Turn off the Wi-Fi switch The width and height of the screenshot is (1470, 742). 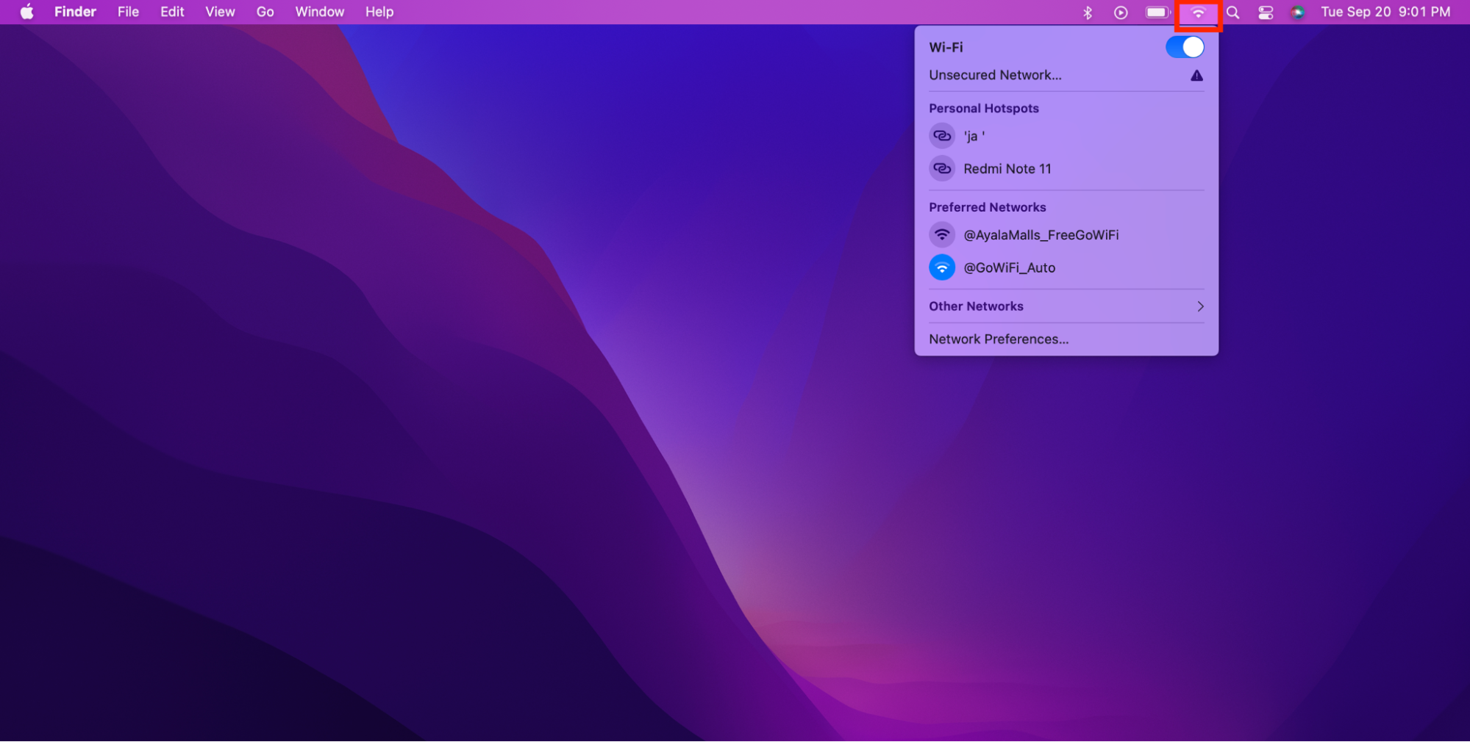click(x=1185, y=47)
